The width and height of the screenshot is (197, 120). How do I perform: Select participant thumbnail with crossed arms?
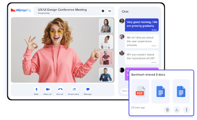(x=106, y=58)
